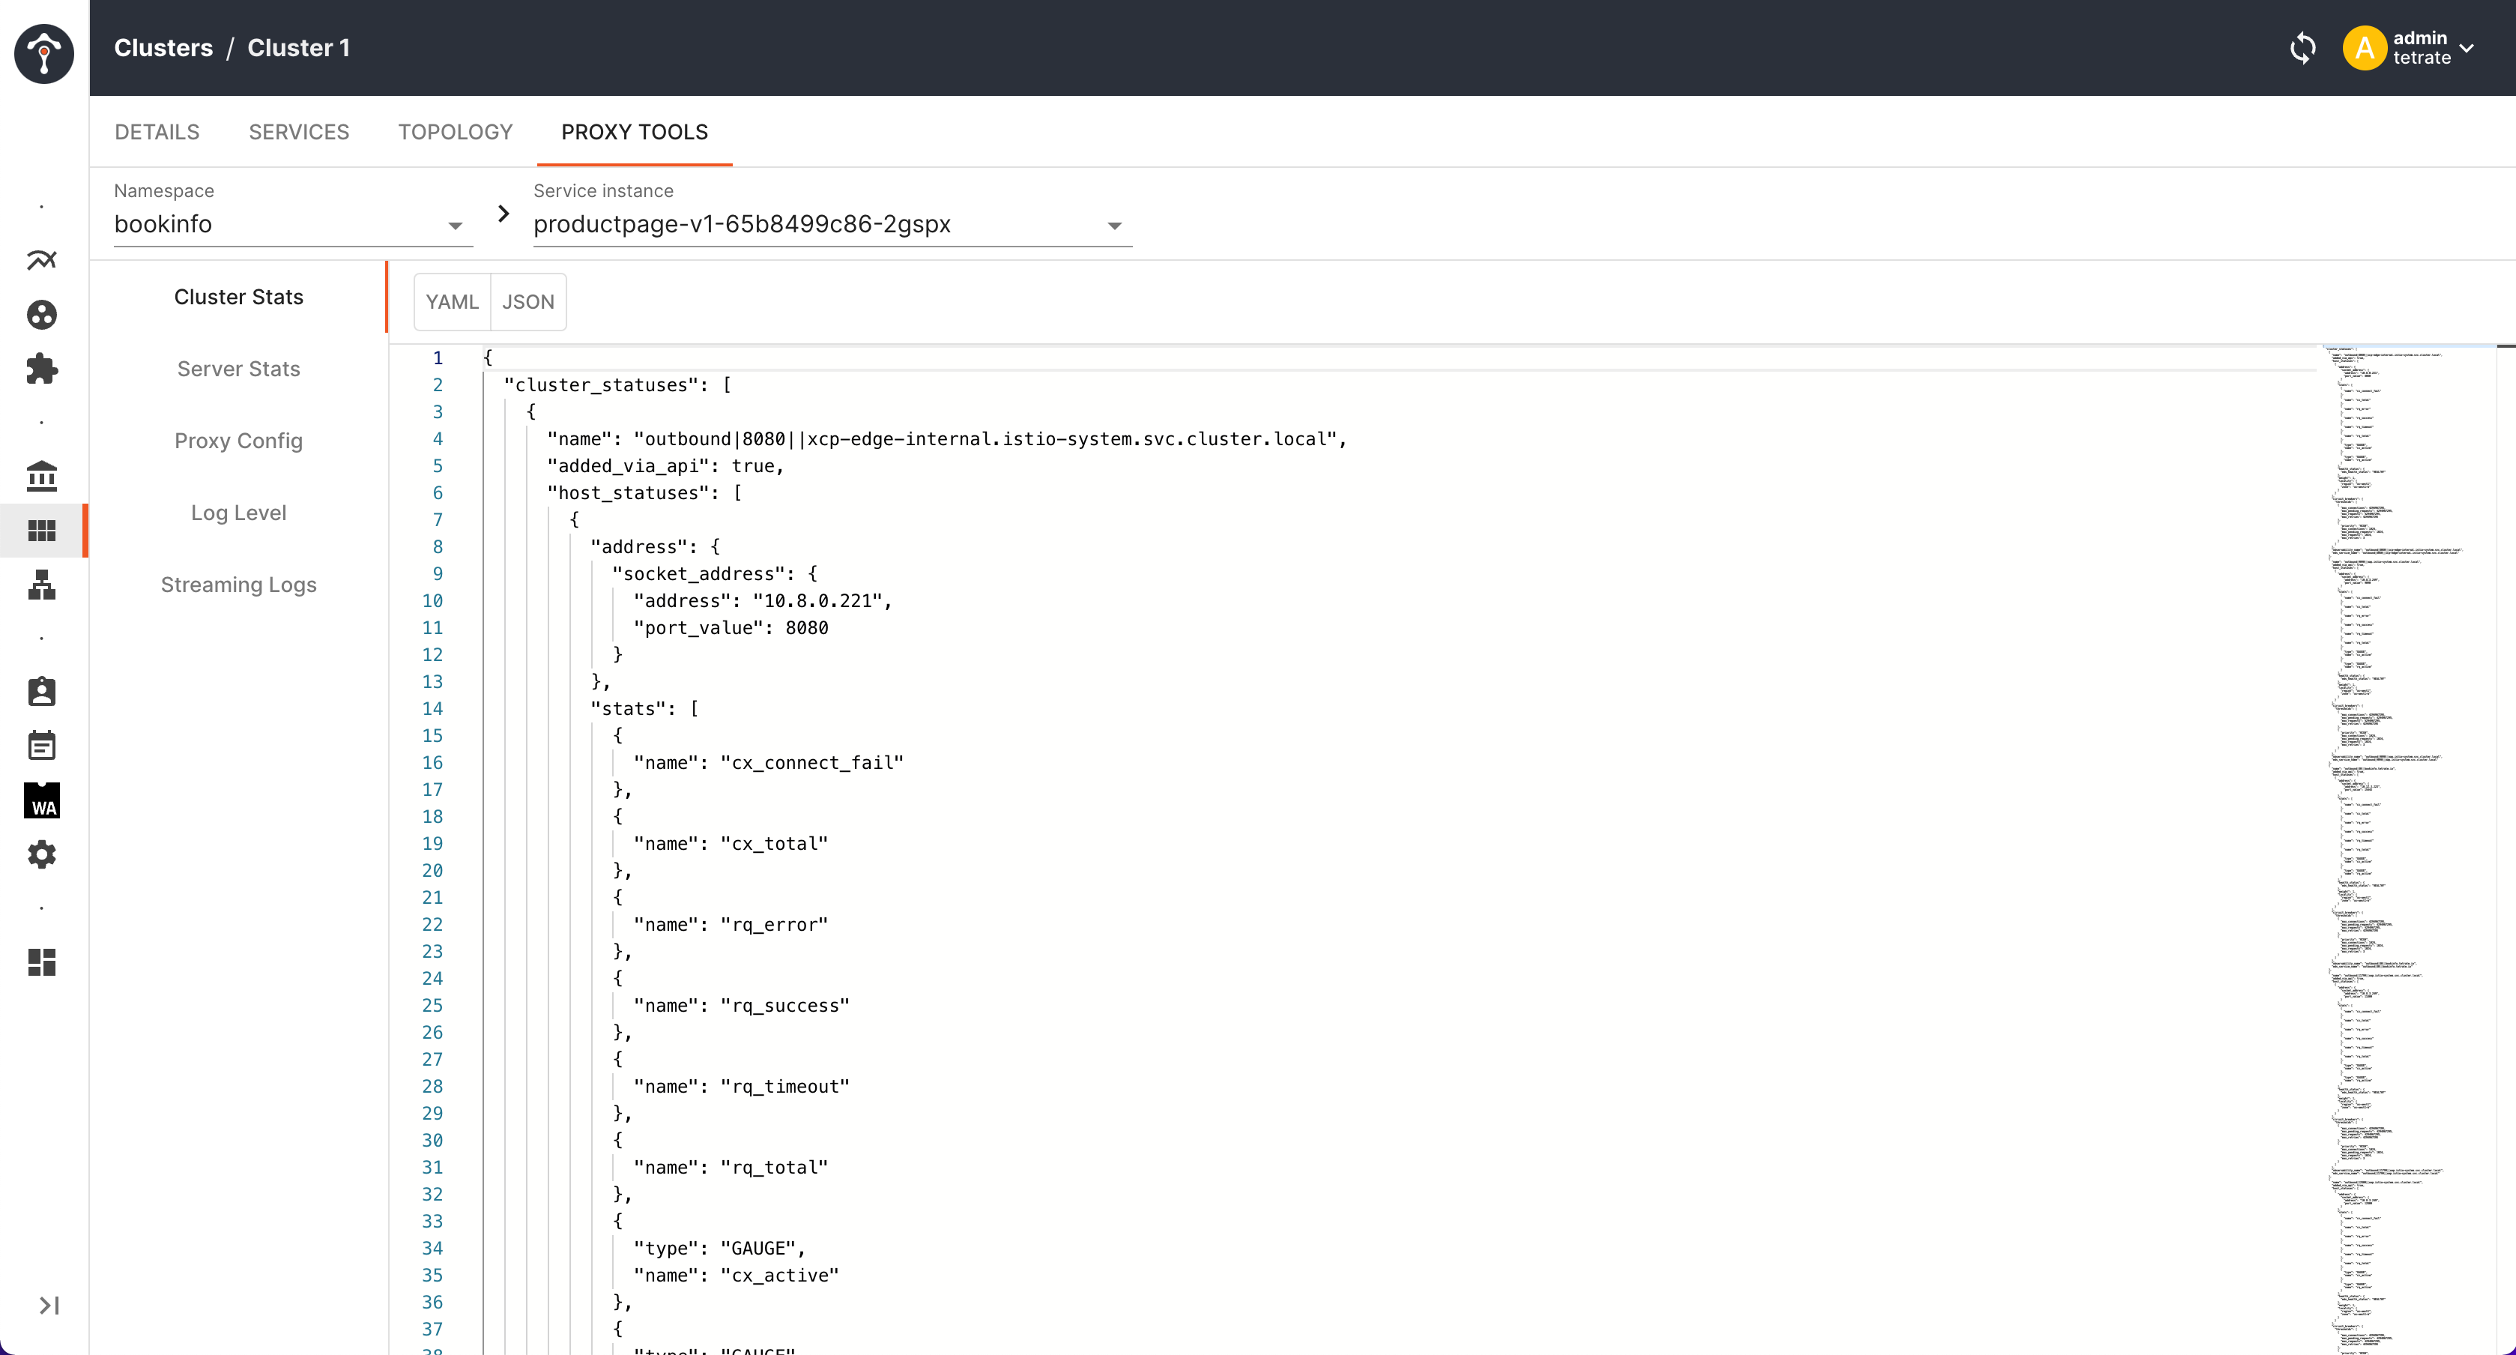Select Server Stats in the side menu
Viewport: 2516px width, 1355px height.
click(x=238, y=369)
